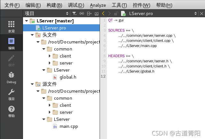Collapse /root/Documents path under 源文件
The image size is (205, 139).
[38, 91]
